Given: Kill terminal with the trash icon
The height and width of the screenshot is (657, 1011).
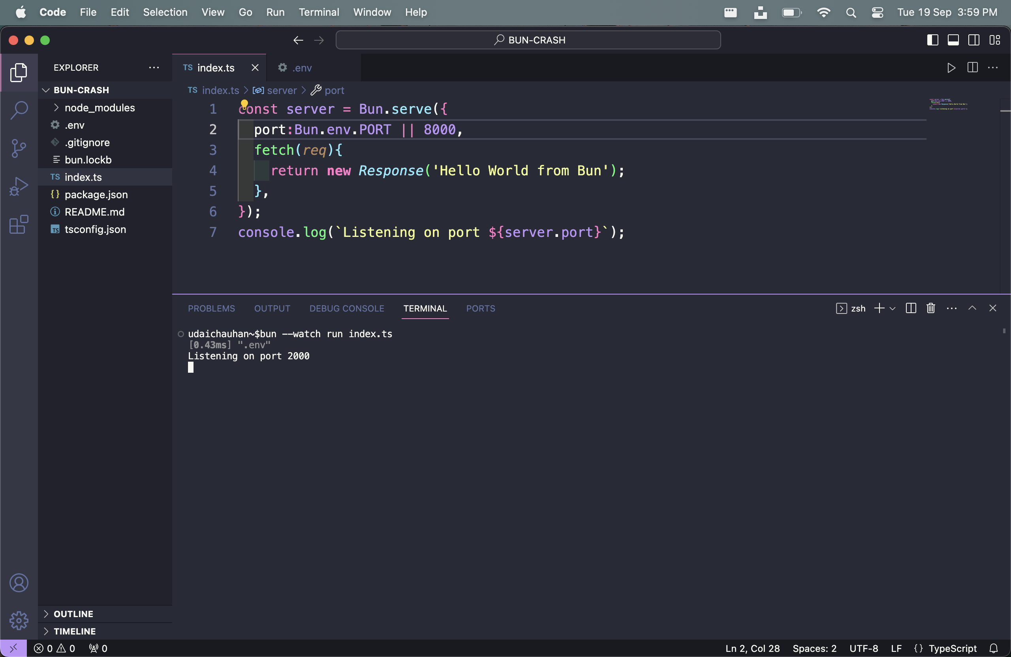Looking at the screenshot, I should pyautogui.click(x=931, y=308).
